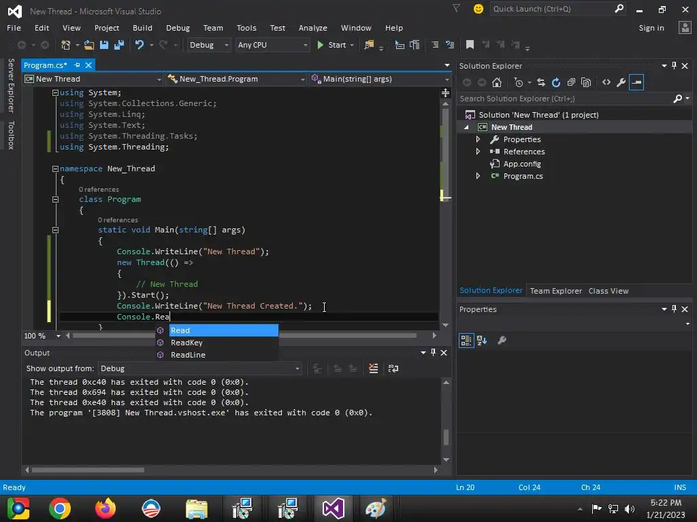Click into Search Solution Explorer field
The height and width of the screenshot is (522, 697).
(564, 99)
